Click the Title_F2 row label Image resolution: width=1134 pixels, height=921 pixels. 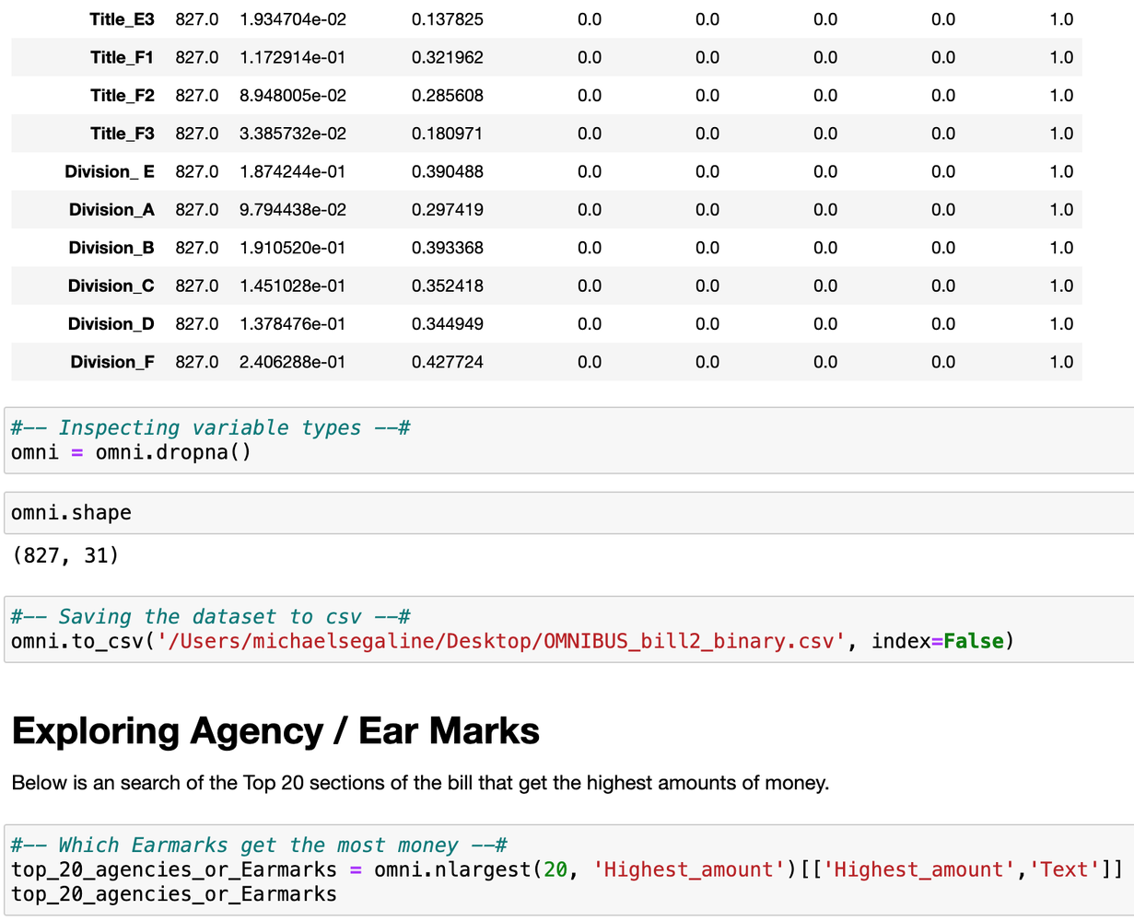click(x=122, y=96)
